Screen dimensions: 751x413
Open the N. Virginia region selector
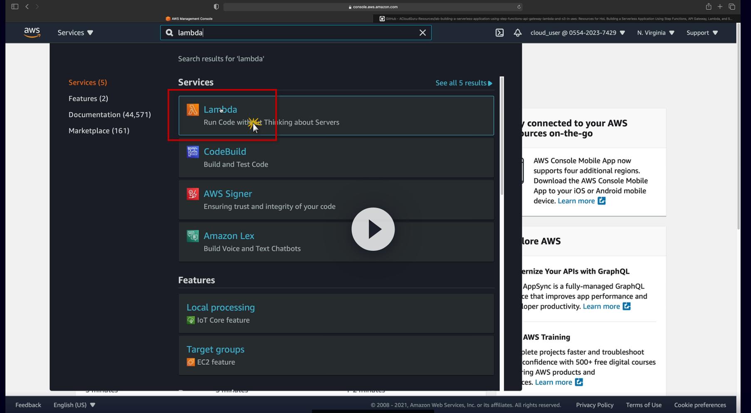[656, 33]
